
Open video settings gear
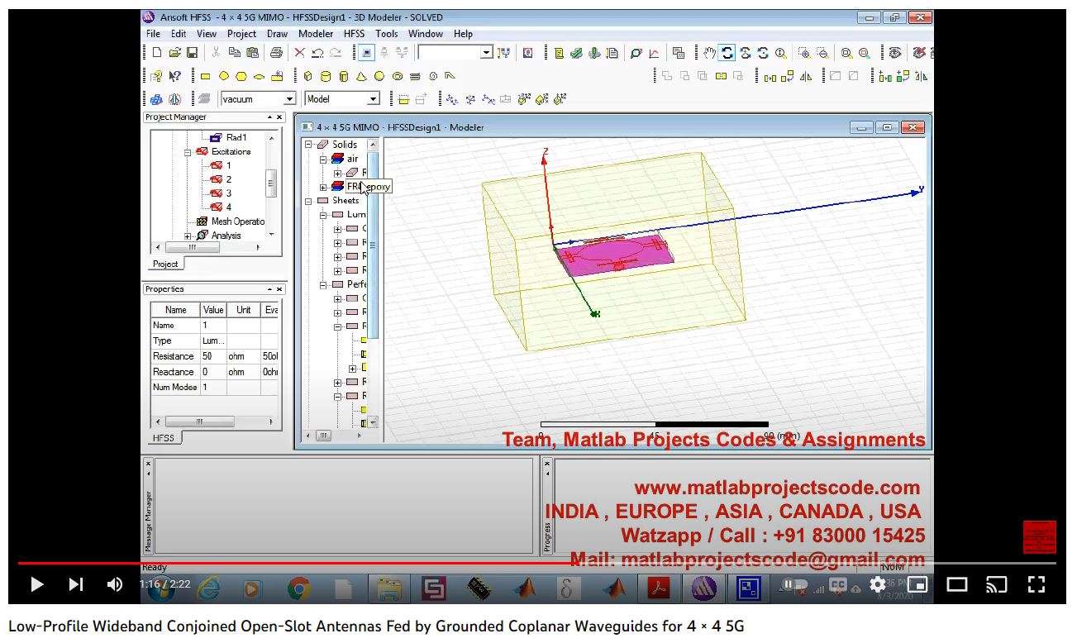[877, 585]
